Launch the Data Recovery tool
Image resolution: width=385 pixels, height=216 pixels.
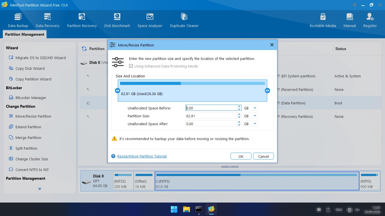pyautogui.click(x=48, y=20)
